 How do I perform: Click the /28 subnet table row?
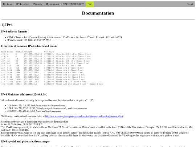click(x=46, y=59)
